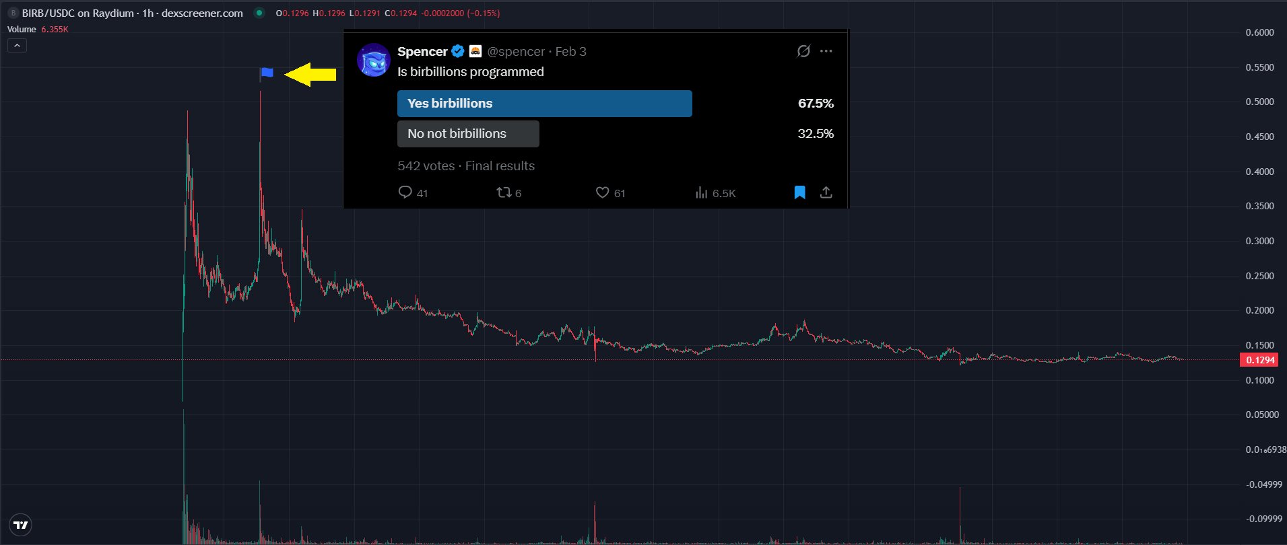Click the TradingView logo in chart corner
Screen dimensions: 1287x545
[x=21, y=525]
